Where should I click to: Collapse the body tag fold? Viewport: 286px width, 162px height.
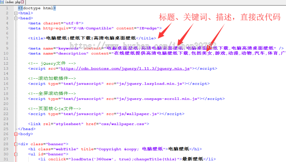[x=16, y=134]
